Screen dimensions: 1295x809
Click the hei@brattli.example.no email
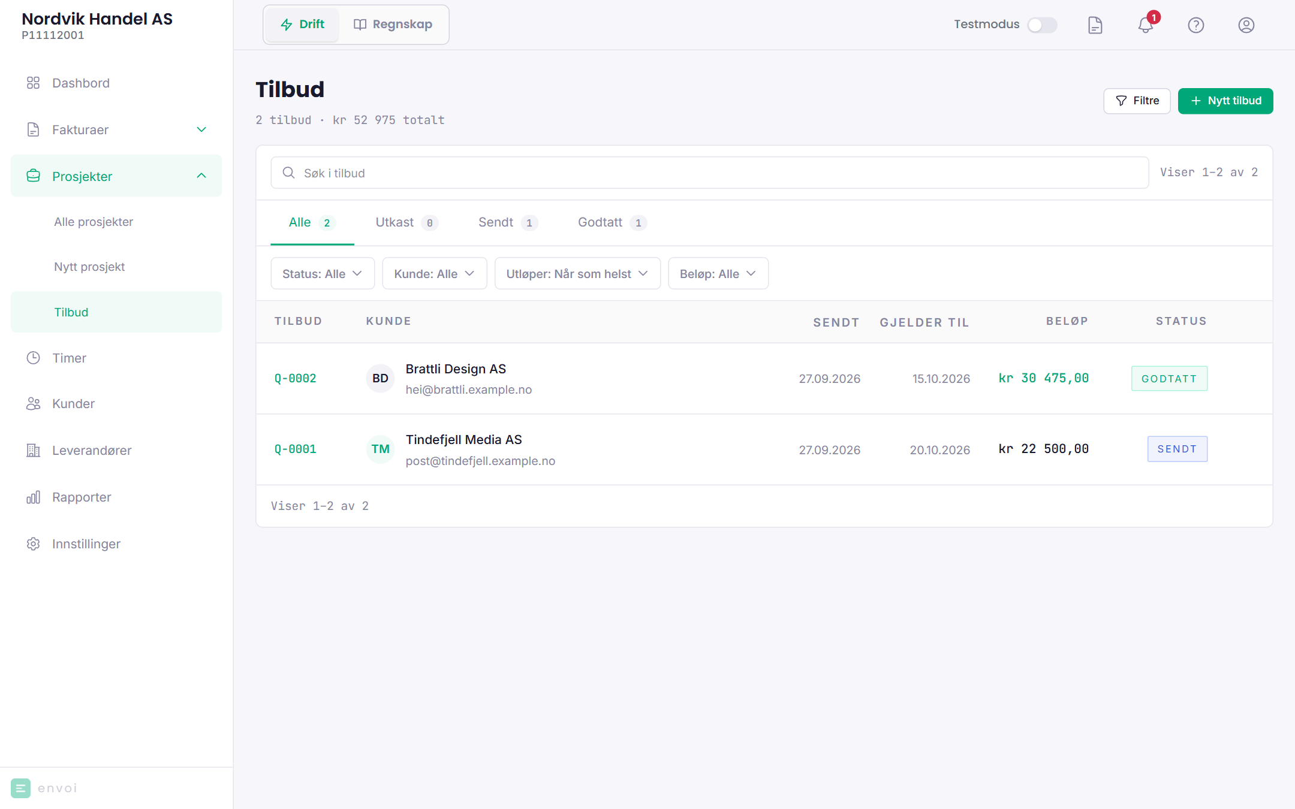tap(468, 390)
